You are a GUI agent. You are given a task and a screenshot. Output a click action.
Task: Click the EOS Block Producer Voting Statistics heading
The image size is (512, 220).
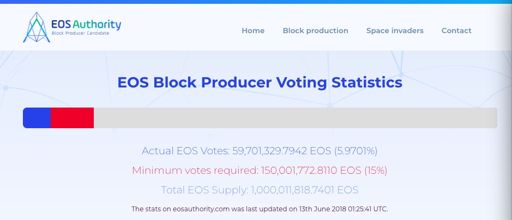[x=260, y=83]
